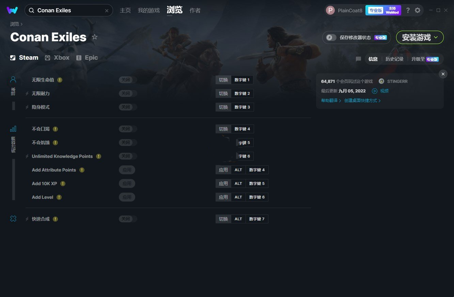This screenshot has width=454, height=297.
Task: Toggle the 隐身模式 switch
Action: 128,107
